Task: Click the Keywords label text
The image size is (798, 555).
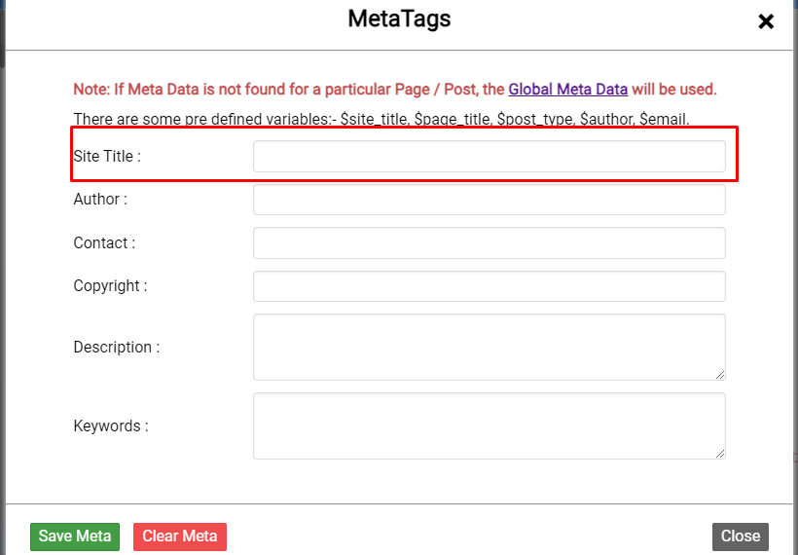Action: [x=111, y=425]
